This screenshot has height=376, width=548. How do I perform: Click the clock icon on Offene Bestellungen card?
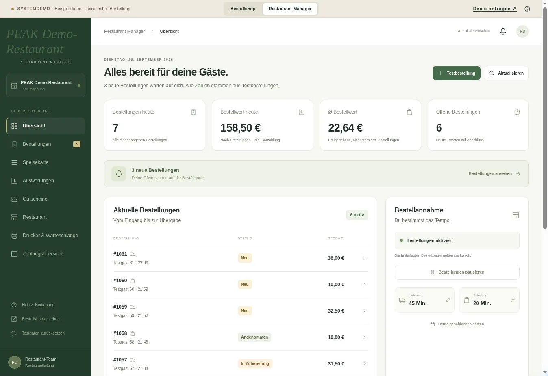coord(517,112)
